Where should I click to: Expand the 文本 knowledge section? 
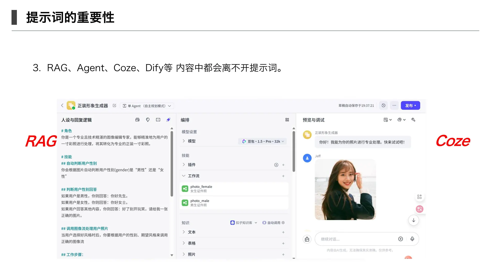[184, 232]
